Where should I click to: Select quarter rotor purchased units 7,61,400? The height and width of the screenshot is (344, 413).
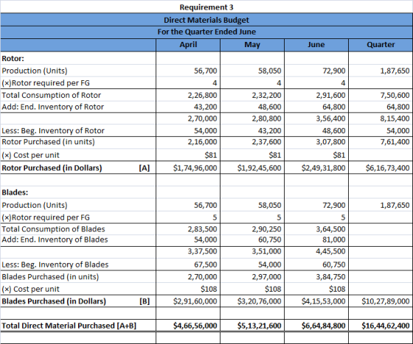point(395,141)
